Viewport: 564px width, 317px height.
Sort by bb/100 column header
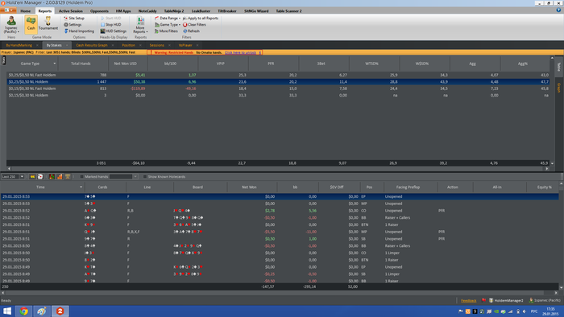point(170,64)
